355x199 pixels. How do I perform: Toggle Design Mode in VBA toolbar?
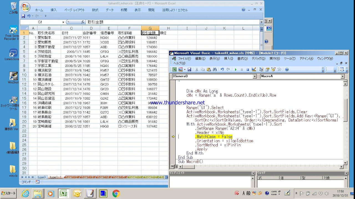[x=254, y=70]
